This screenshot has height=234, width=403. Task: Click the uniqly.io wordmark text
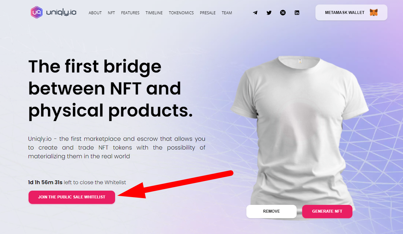pos(61,13)
